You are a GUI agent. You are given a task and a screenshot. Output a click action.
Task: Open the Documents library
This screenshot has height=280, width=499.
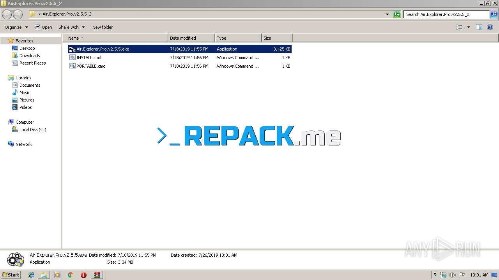pyautogui.click(x=30, y=85)
